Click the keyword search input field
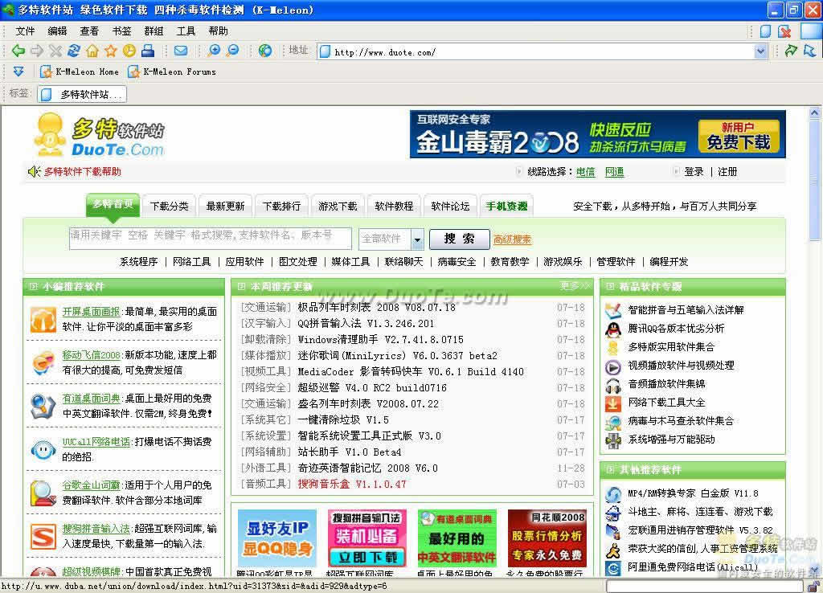The height and width of the screenshot is (593, 823). coord(210,239)
